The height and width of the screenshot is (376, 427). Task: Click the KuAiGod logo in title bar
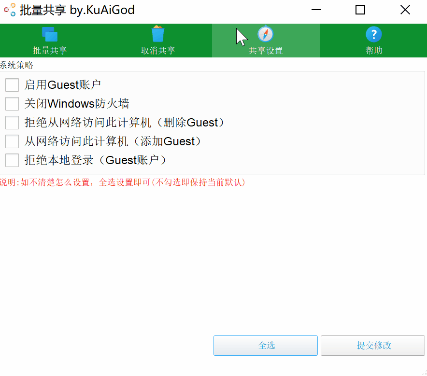pyautogui.click(x=10, y=10)
